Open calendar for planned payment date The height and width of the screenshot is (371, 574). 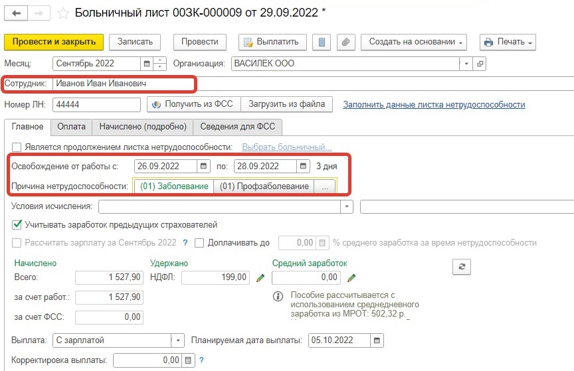click(x=377, y=340)
